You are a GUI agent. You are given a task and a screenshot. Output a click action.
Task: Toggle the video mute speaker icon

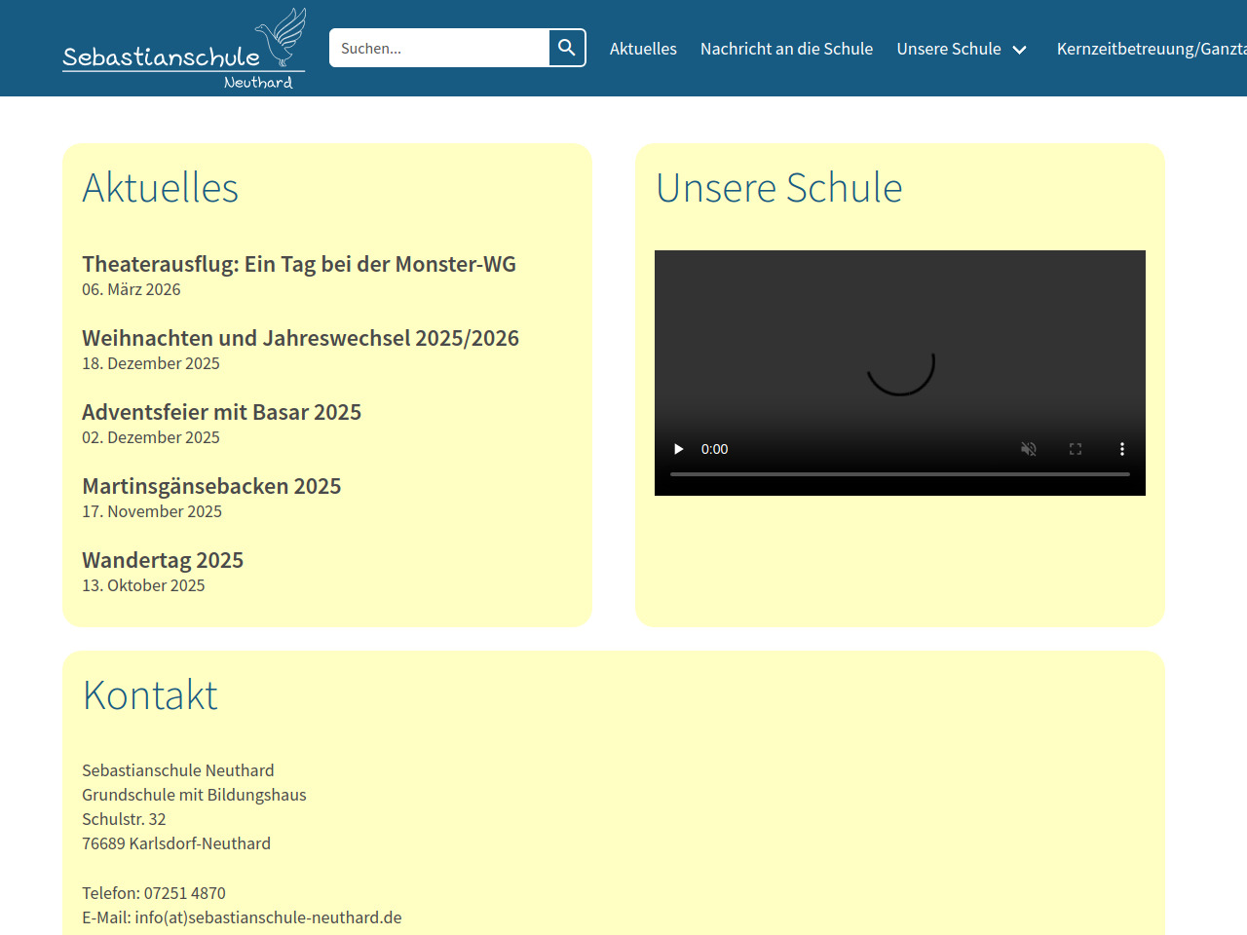coord(1029,449)
